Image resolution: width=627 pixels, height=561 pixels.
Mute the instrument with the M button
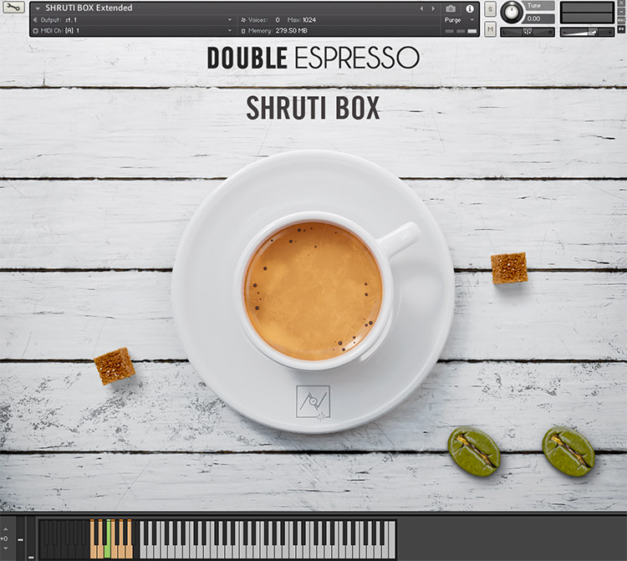coord(490,29)
